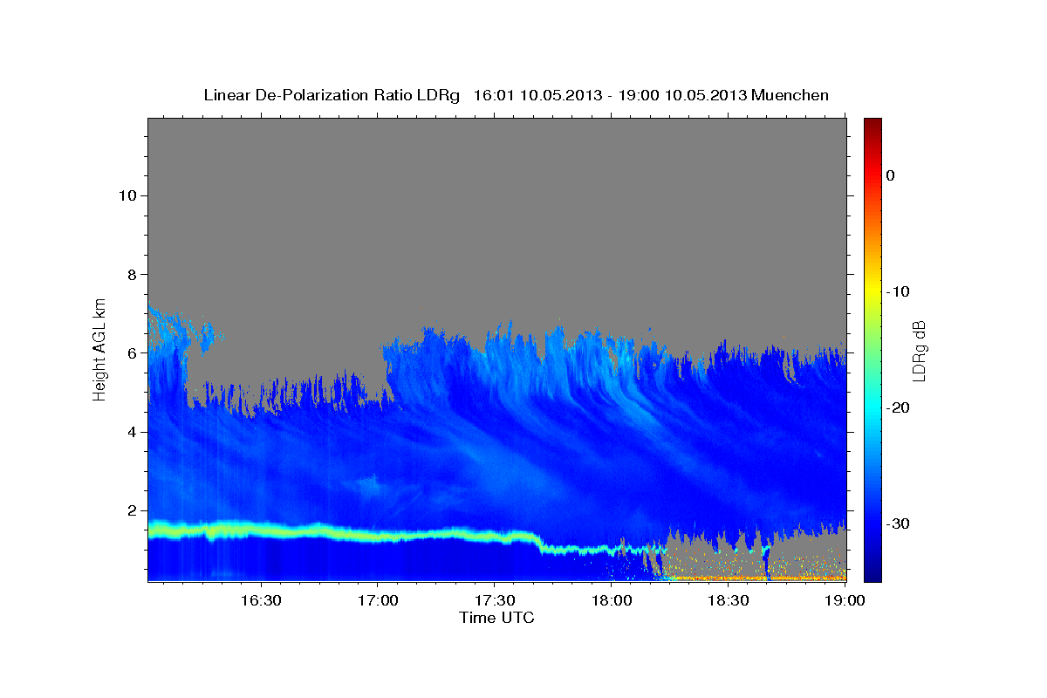Click the 'Muenchen' location text in the title
Image resolution: width=1047 pixels, height=698 pixels.
[x=790, y=95]
